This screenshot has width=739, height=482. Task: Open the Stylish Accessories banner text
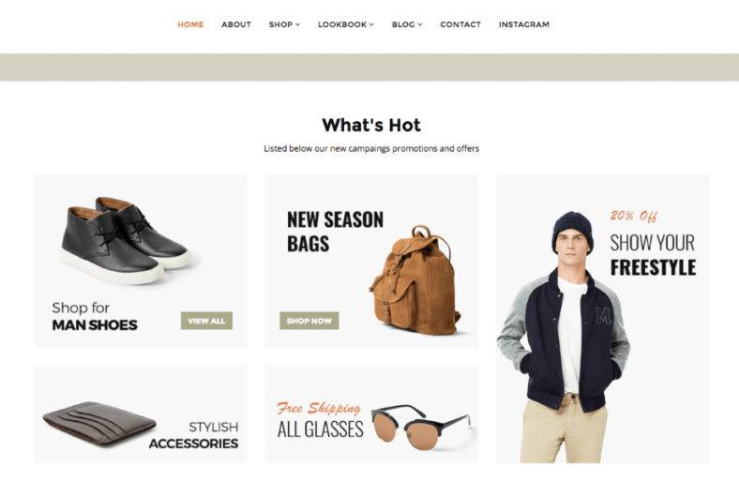tap(193, 435)
